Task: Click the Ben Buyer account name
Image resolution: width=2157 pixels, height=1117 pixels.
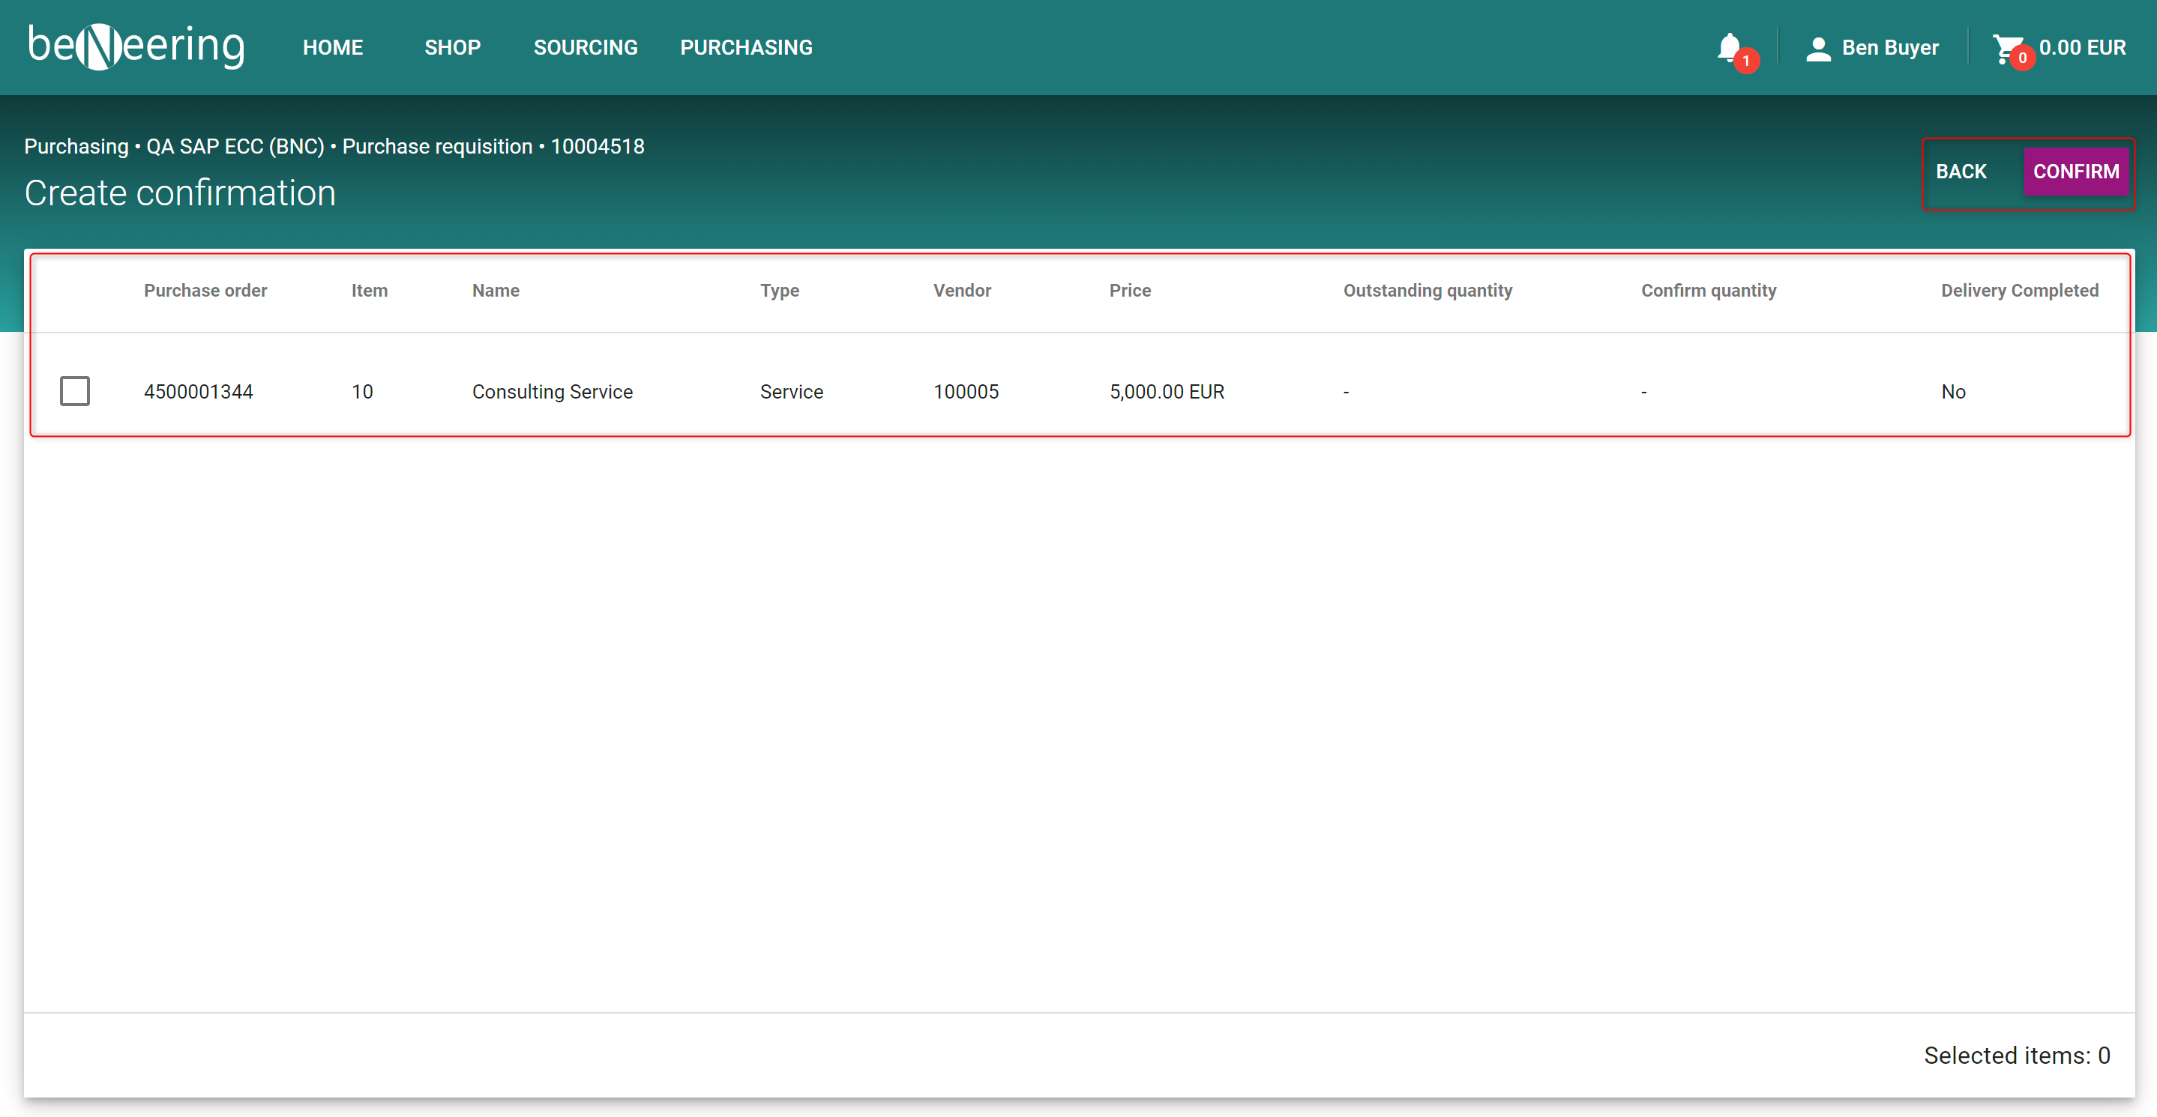Action: point(1890,48)
